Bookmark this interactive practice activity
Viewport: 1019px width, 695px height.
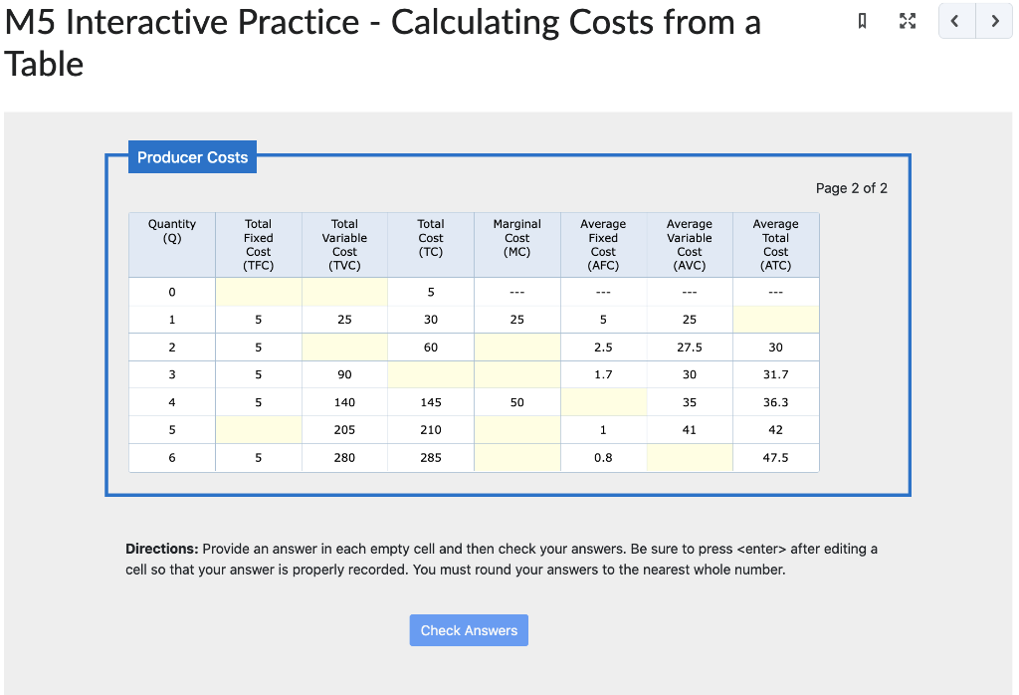[862, 21]
